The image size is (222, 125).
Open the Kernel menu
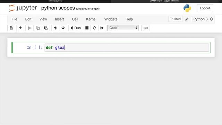pos(91,19)
